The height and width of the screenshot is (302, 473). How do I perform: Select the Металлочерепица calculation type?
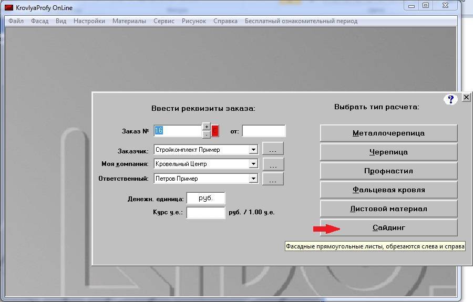tap(388, 133)
